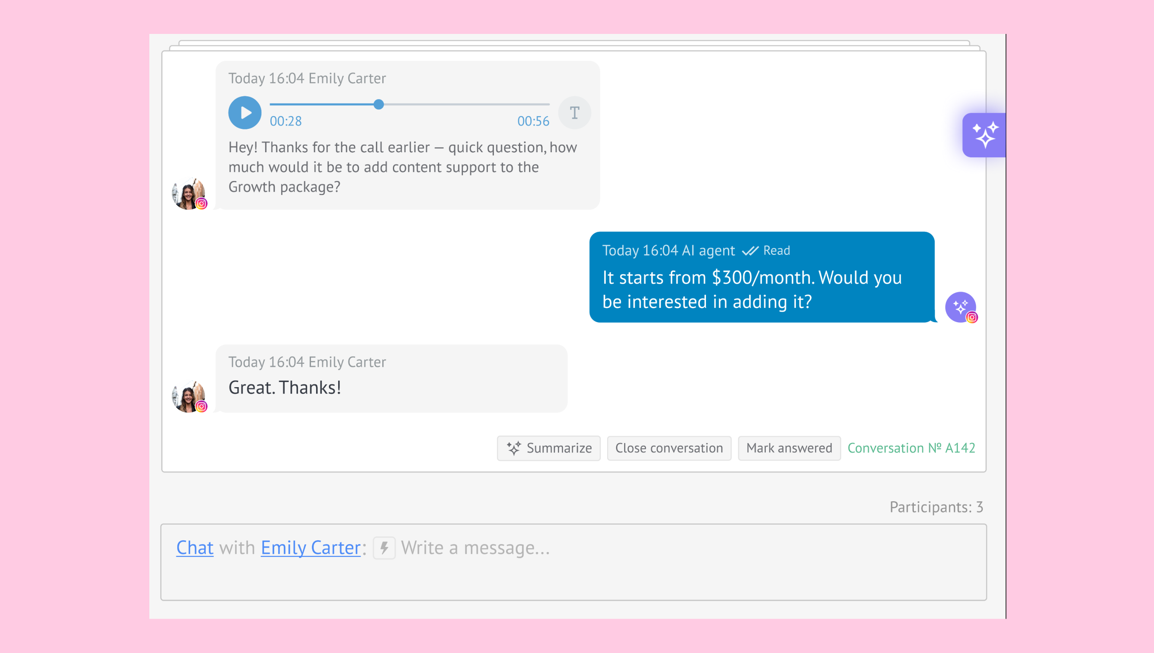
Task: Click Emily Carter's avatar beside Great Thanks
Action: pyautogui.click(x=188, y=397)
